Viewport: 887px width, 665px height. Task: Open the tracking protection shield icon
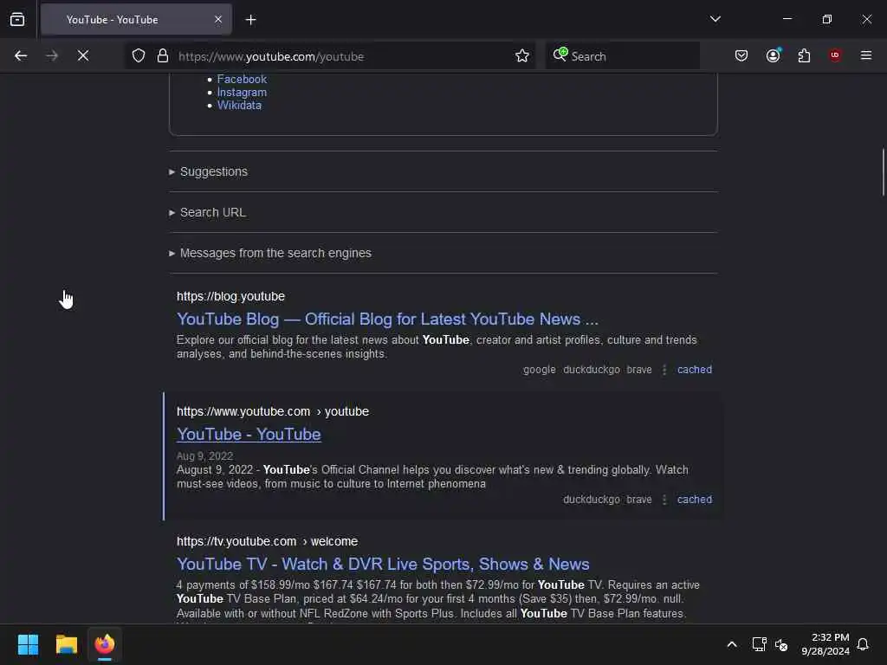[139, 56]
